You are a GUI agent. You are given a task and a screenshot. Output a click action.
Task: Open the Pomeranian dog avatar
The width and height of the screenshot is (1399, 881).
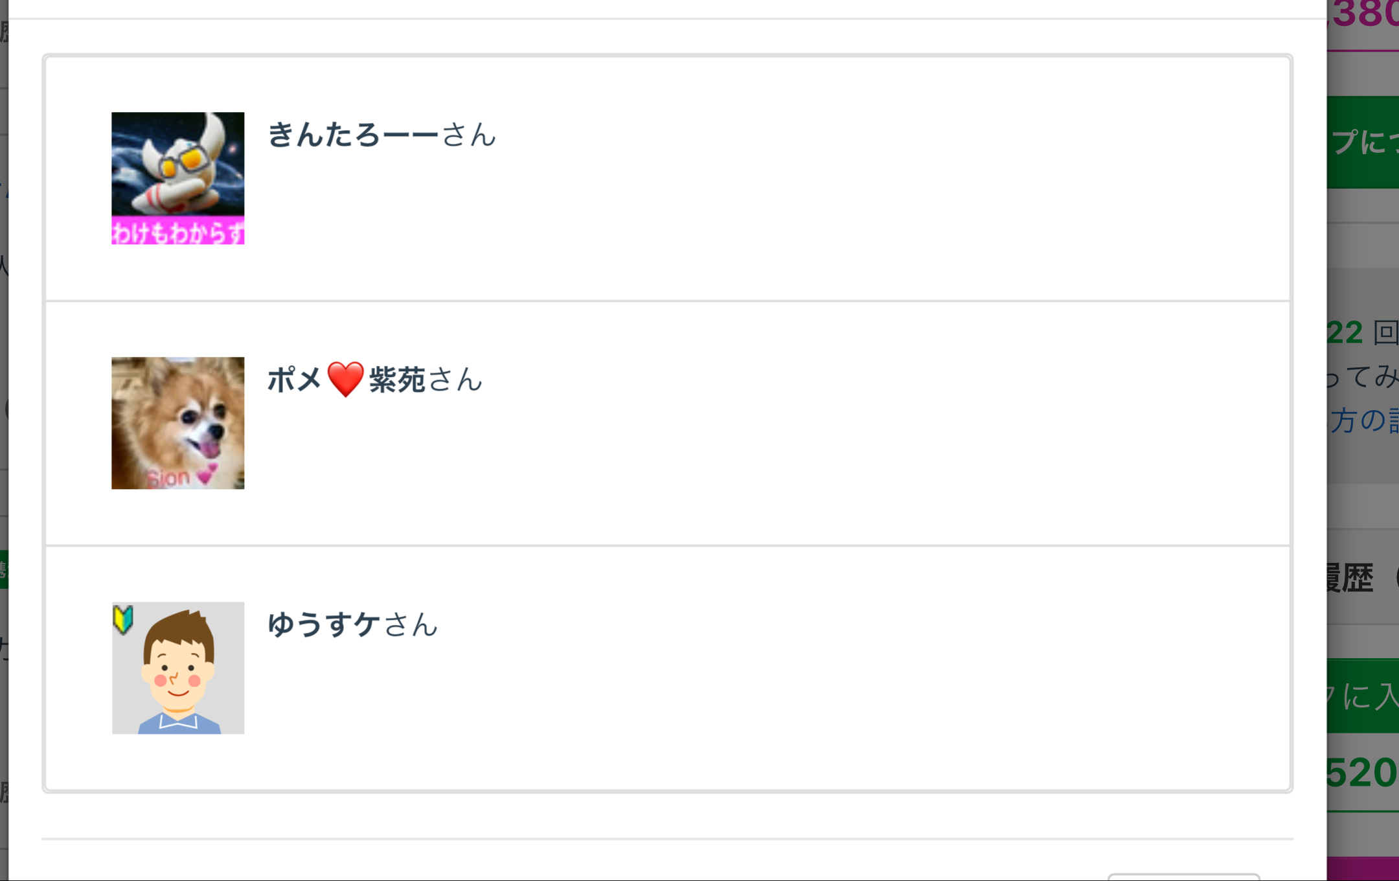tap(177, 422)
